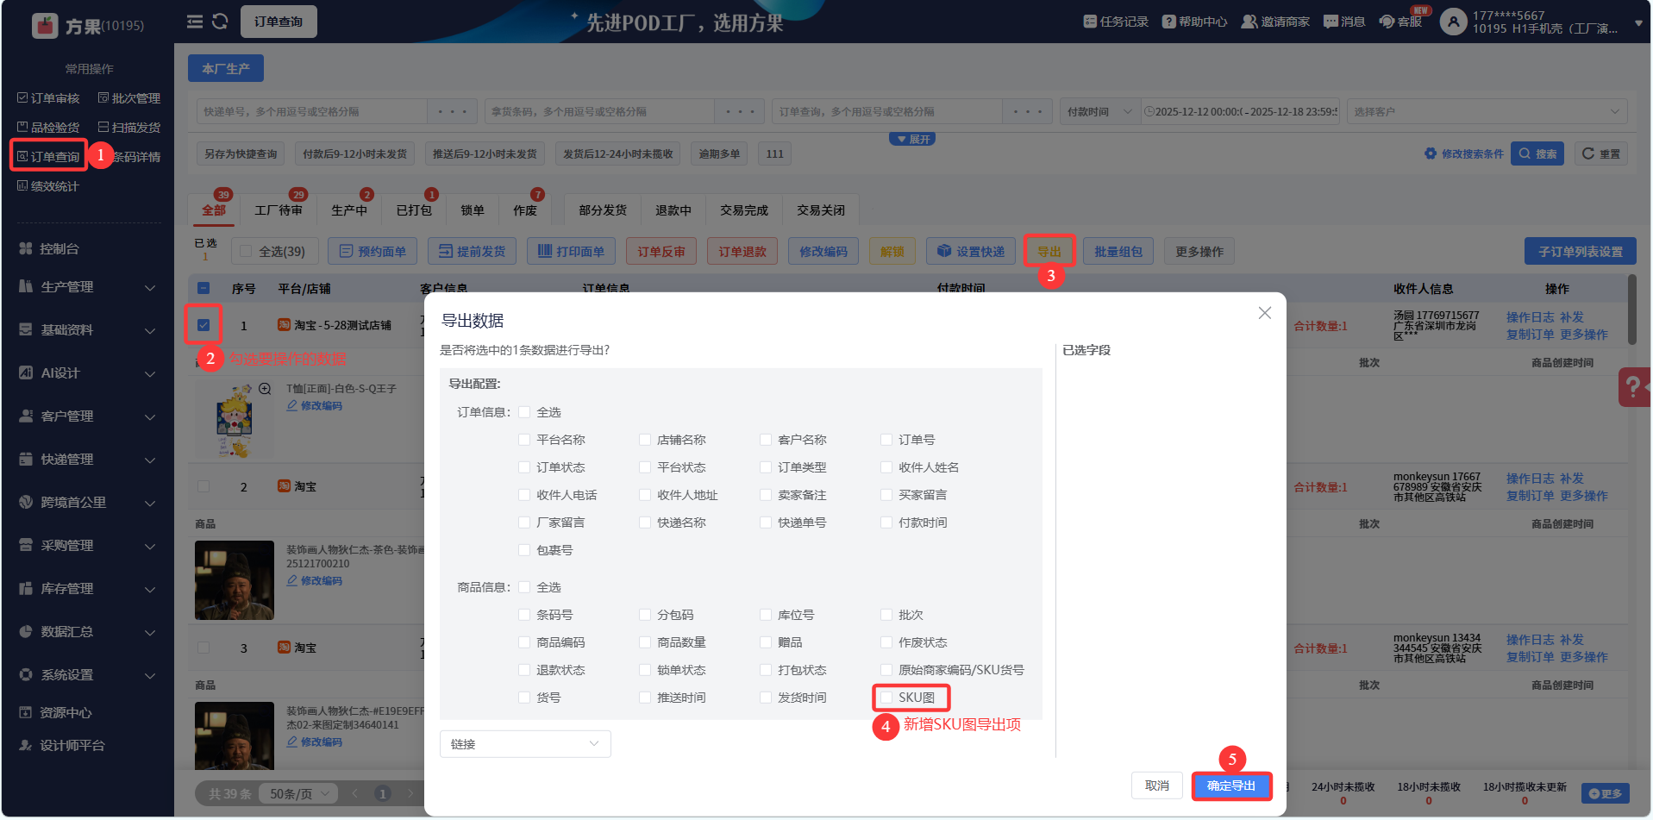This screenshot has height=820, width=1653.
Task: Click 设置快递 button
Action: pyautogui.click(x=971, y=252)
